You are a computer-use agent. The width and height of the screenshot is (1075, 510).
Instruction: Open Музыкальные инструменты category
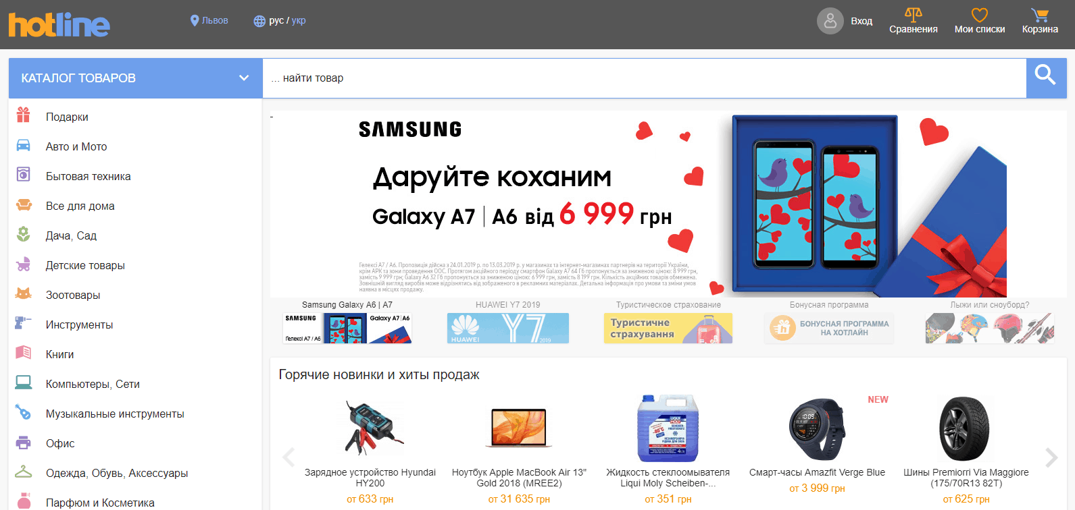[115, 414]
